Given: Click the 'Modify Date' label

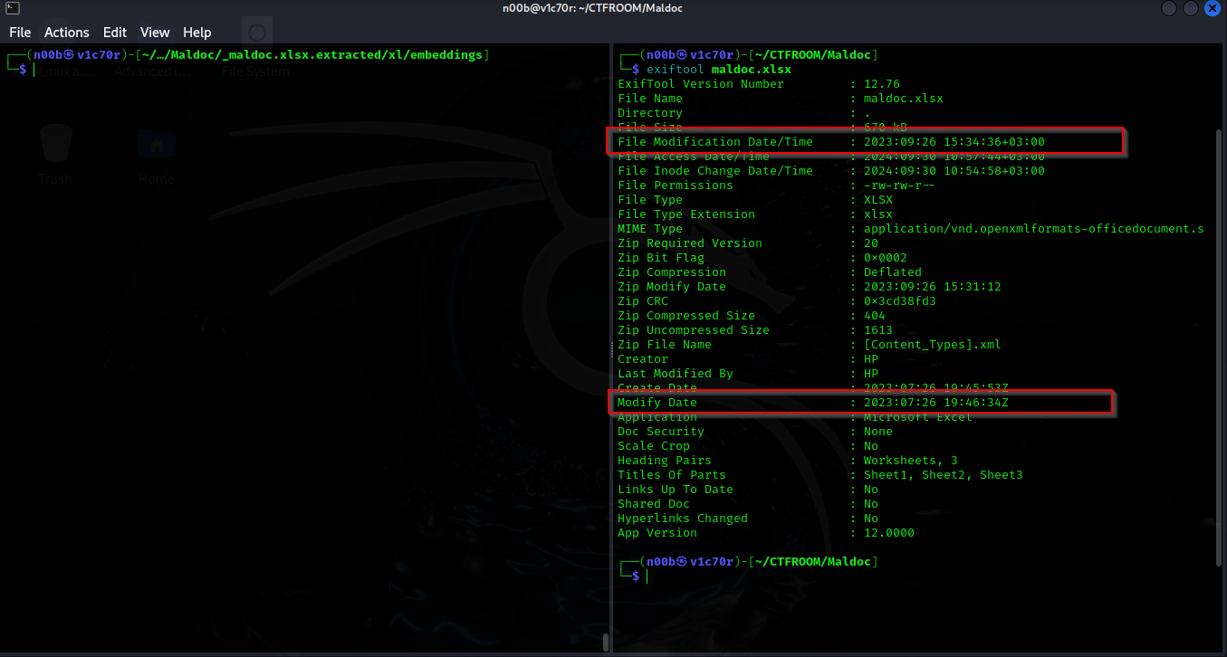Looking at the screenshot, I should (657, 403).
